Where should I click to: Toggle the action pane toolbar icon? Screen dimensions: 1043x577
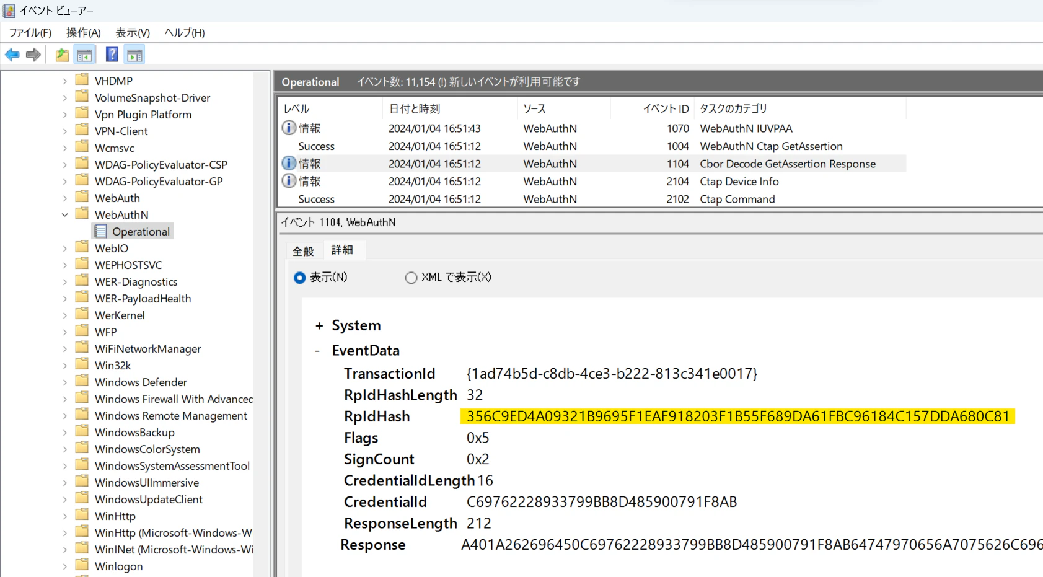pos(134,55)
